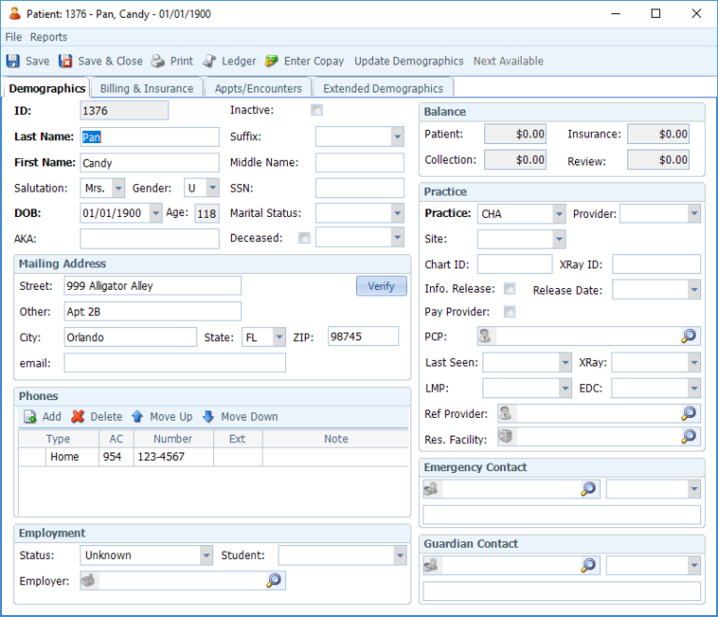The width and height of the screenshot is (718, 617).
Task: Search Guardian Contact with magnifier icon
Action: (588, 566)
